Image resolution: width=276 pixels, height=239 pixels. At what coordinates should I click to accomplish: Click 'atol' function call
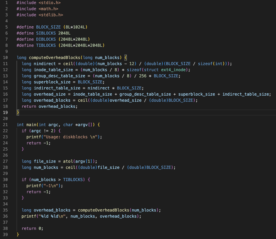click(68, 161)
